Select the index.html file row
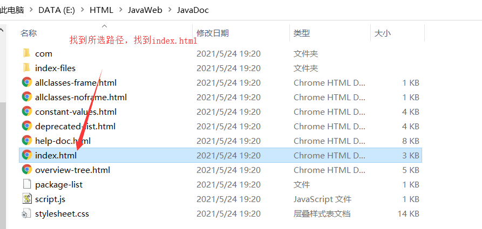The image size is (482, 229). pos(220,155)
